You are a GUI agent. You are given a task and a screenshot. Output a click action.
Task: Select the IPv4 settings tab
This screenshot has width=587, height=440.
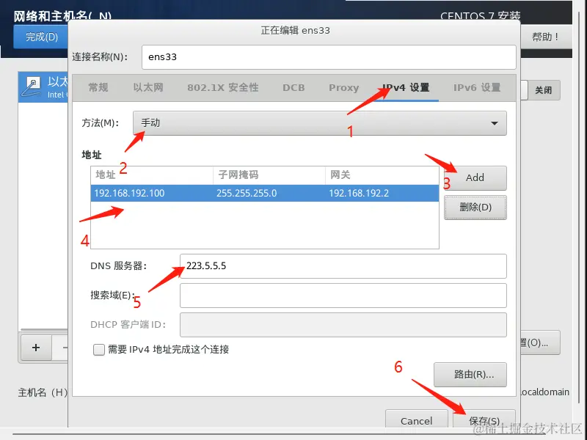coord(406,87)
